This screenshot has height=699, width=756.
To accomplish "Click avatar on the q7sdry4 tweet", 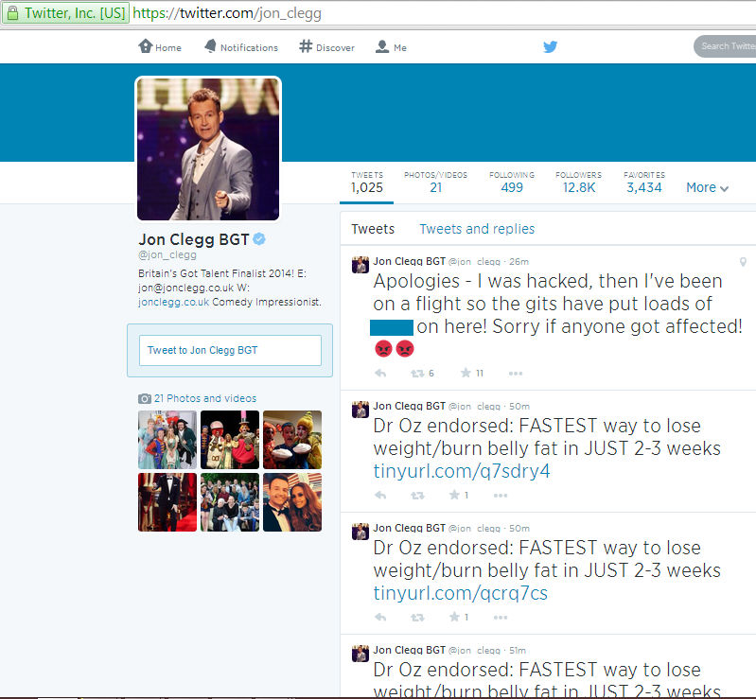I will [360, 410].
